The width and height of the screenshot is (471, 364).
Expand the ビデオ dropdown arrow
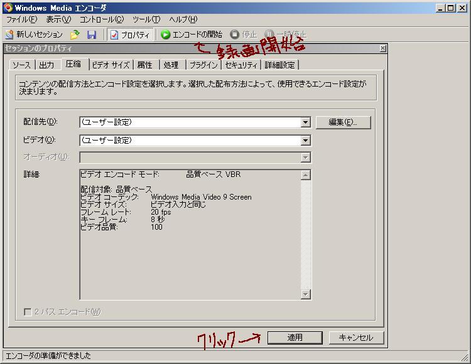305,140
